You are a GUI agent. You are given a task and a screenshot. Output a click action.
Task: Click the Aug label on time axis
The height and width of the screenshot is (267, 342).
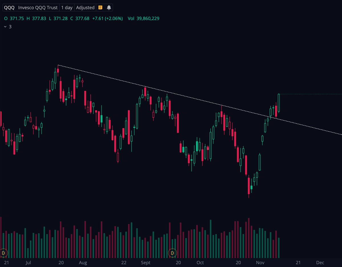83,262
